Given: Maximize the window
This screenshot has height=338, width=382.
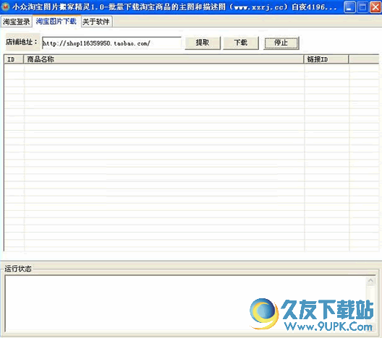Looking at the screenshot, I should pos(362,7).
